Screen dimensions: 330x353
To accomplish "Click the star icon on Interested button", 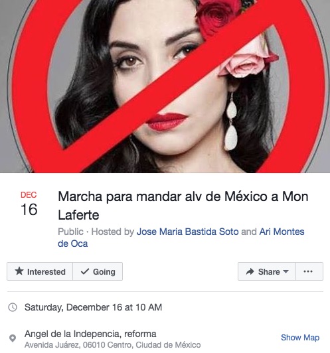I will pos(19,271).
